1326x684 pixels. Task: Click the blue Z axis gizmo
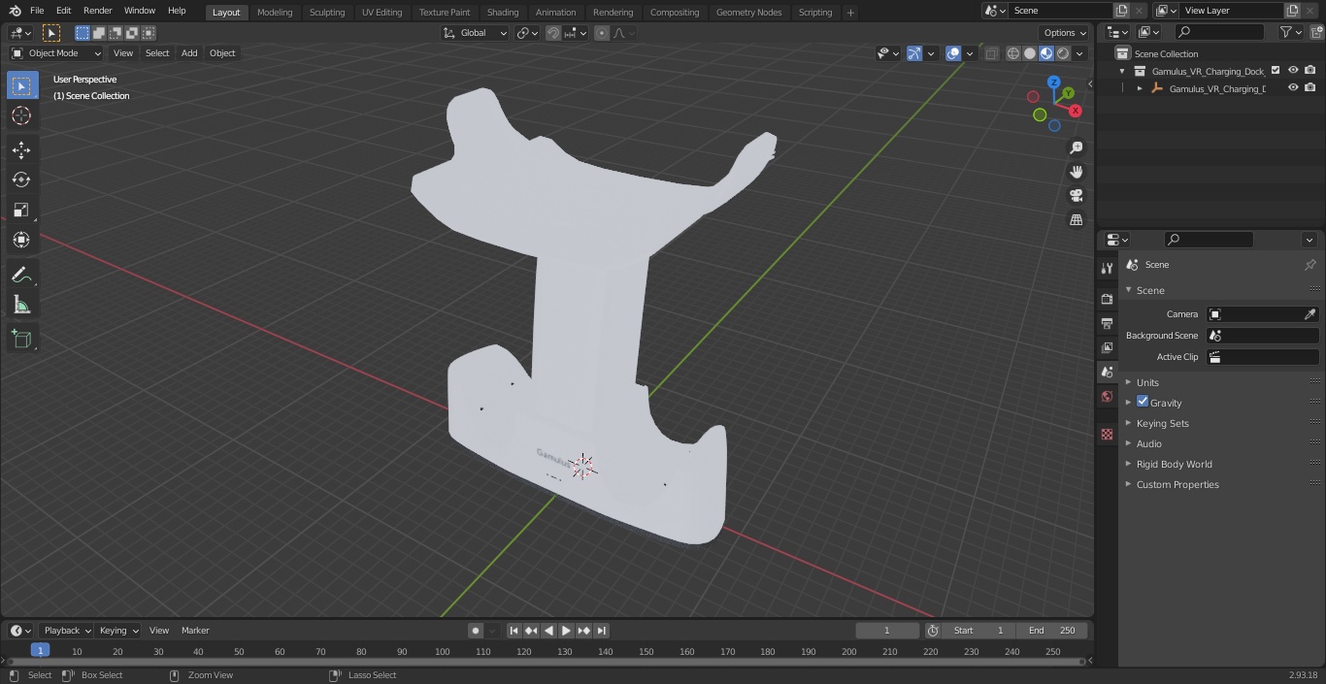(x=1053, y=82)
